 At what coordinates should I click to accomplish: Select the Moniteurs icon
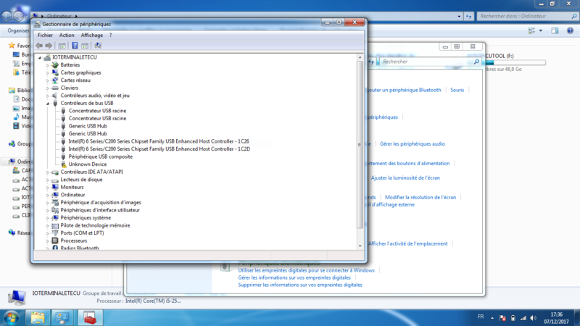click(55, 187)
